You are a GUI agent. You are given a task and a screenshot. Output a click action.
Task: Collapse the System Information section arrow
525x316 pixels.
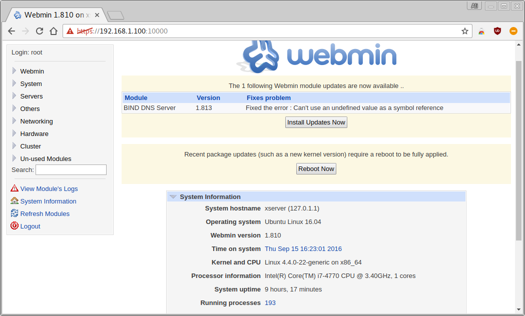click(x=173, y=196)
